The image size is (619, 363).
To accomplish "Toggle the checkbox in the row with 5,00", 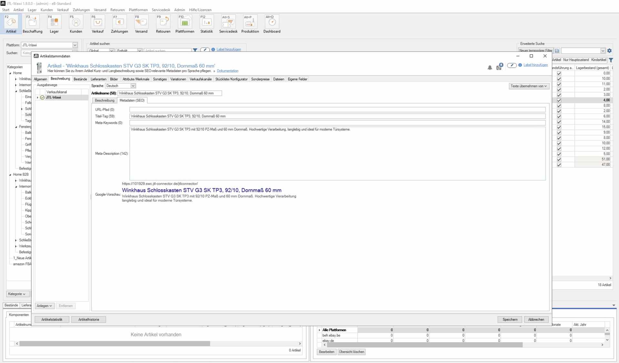I will coord(559,154).
